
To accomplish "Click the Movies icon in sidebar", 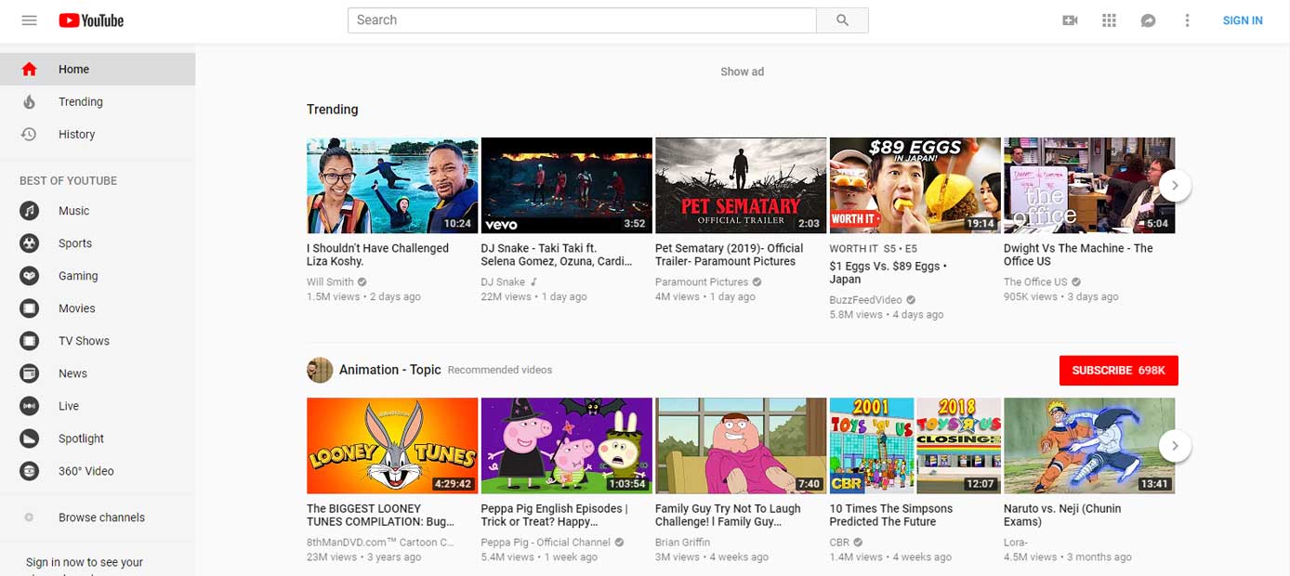I will coord(30,308).
